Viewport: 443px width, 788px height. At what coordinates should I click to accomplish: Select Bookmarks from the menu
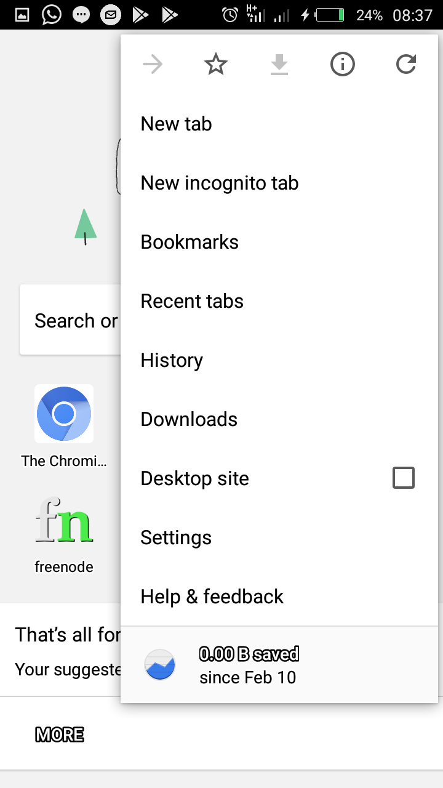tap(279, 242)
